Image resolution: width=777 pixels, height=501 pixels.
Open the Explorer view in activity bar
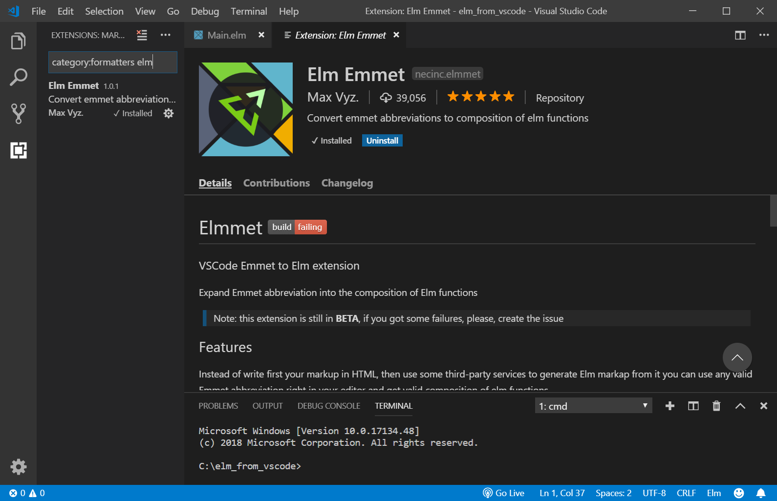(x=18, y=41)
